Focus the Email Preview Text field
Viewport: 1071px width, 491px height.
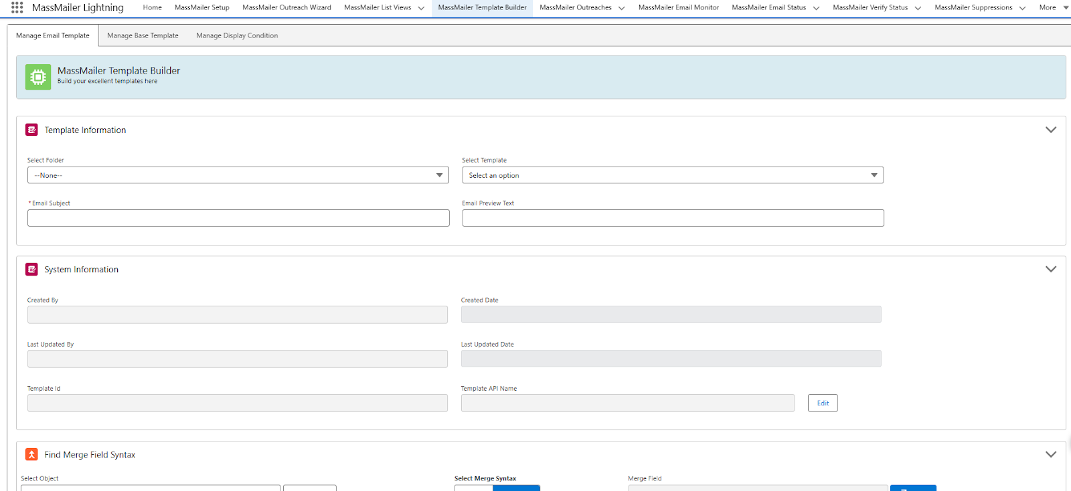click(x=672, y=218)
